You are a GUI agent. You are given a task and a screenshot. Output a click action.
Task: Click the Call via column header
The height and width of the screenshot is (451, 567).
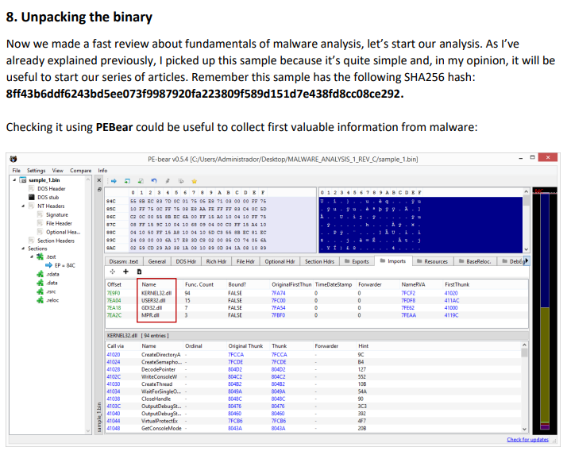pyautogui.click(x=115, y=345)
